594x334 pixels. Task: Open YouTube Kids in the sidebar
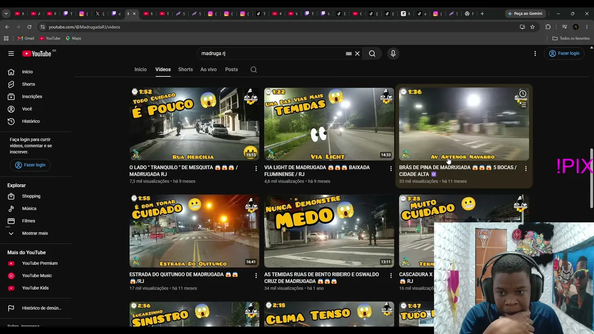point(36,288)
